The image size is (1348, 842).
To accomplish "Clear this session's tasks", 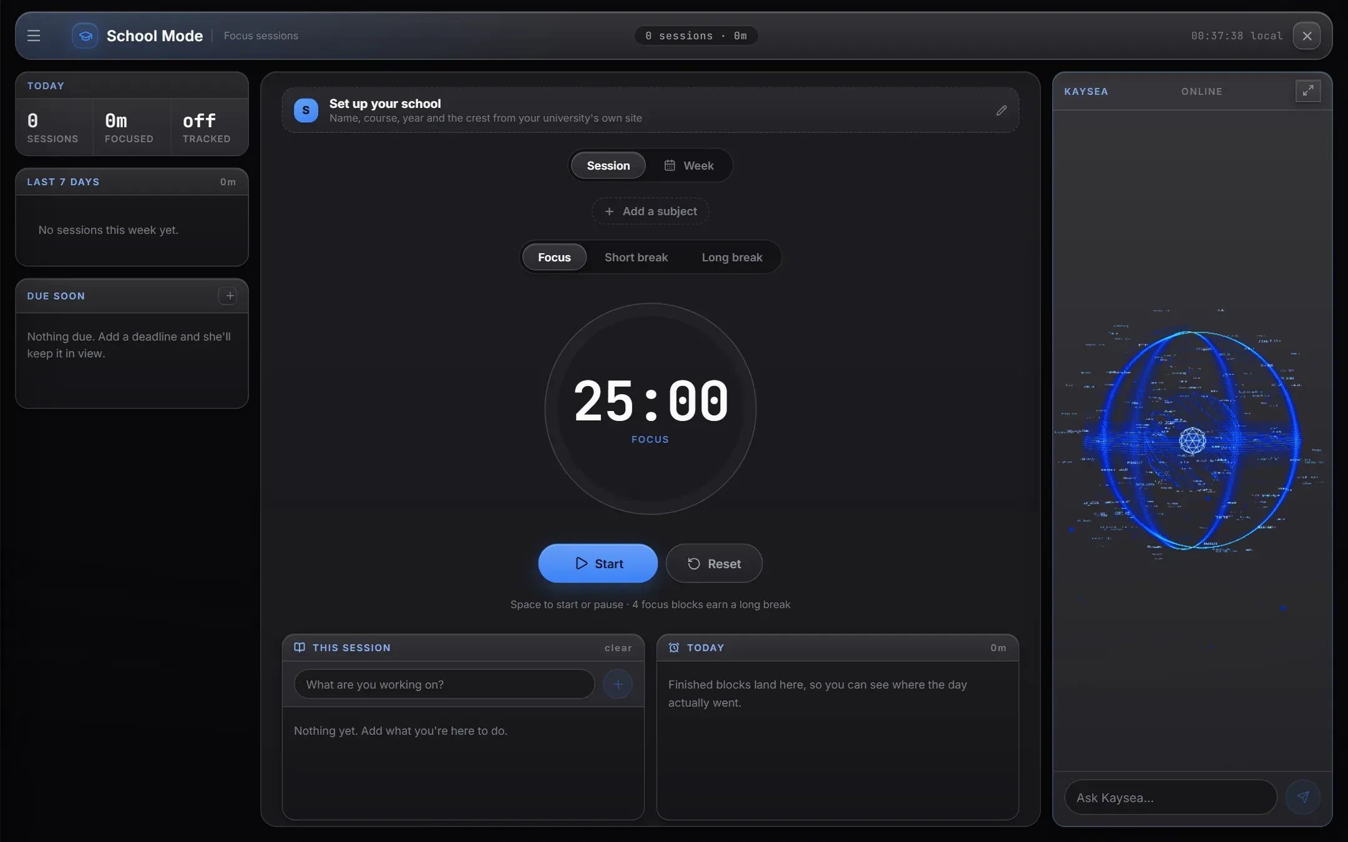I will click(618, 648).
